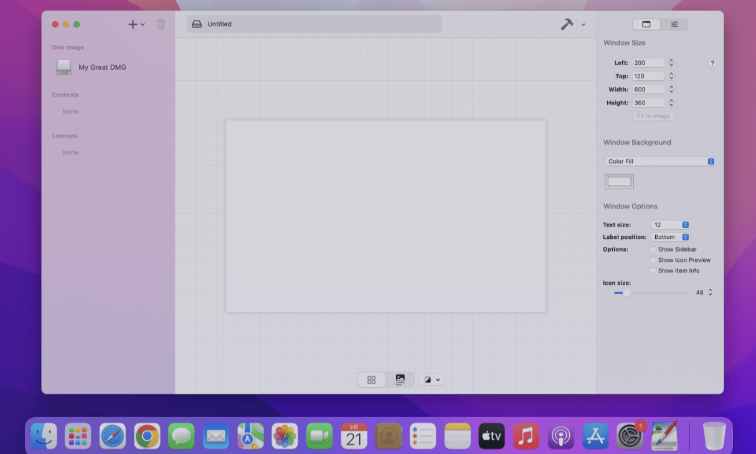Screen dimensions: 756x454
Task: Select the background image view icon
Action: click(400, 379)
